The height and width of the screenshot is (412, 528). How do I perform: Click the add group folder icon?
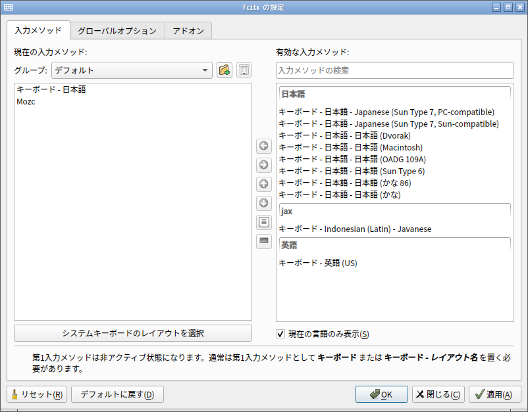[224, 70]
